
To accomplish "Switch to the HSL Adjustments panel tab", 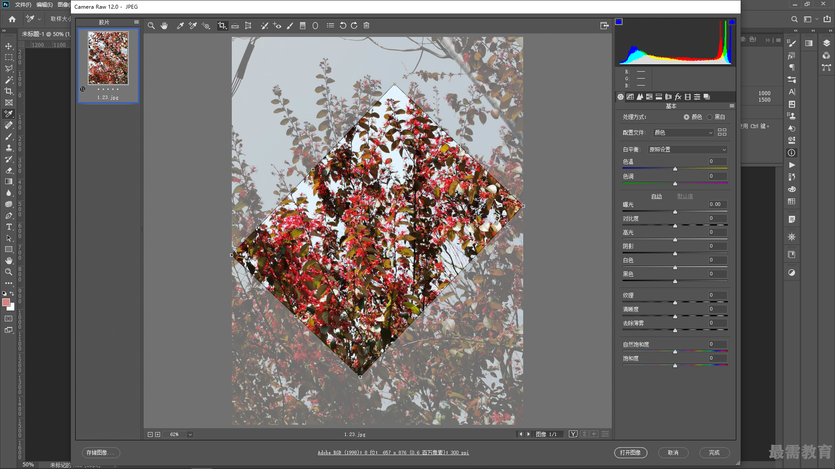I will 649,97.
